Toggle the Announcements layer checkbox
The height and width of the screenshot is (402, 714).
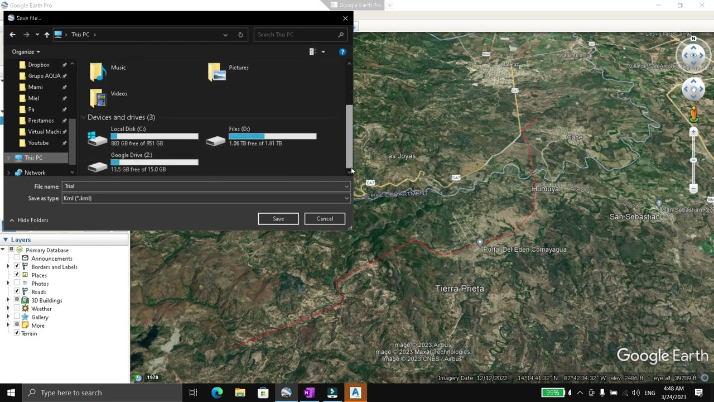click(x=17, y=259)
